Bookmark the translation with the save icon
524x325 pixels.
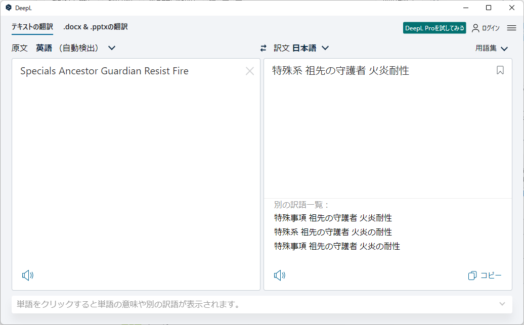point(500,71)
